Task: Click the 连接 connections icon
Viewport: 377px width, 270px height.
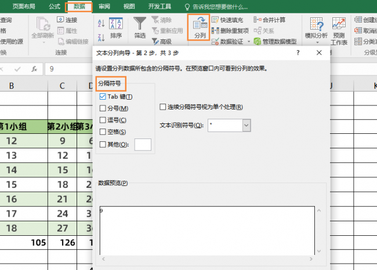Action: point(60,20)
